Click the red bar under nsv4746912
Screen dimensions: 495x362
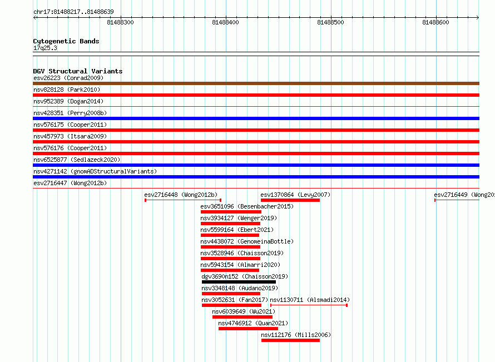248,329
